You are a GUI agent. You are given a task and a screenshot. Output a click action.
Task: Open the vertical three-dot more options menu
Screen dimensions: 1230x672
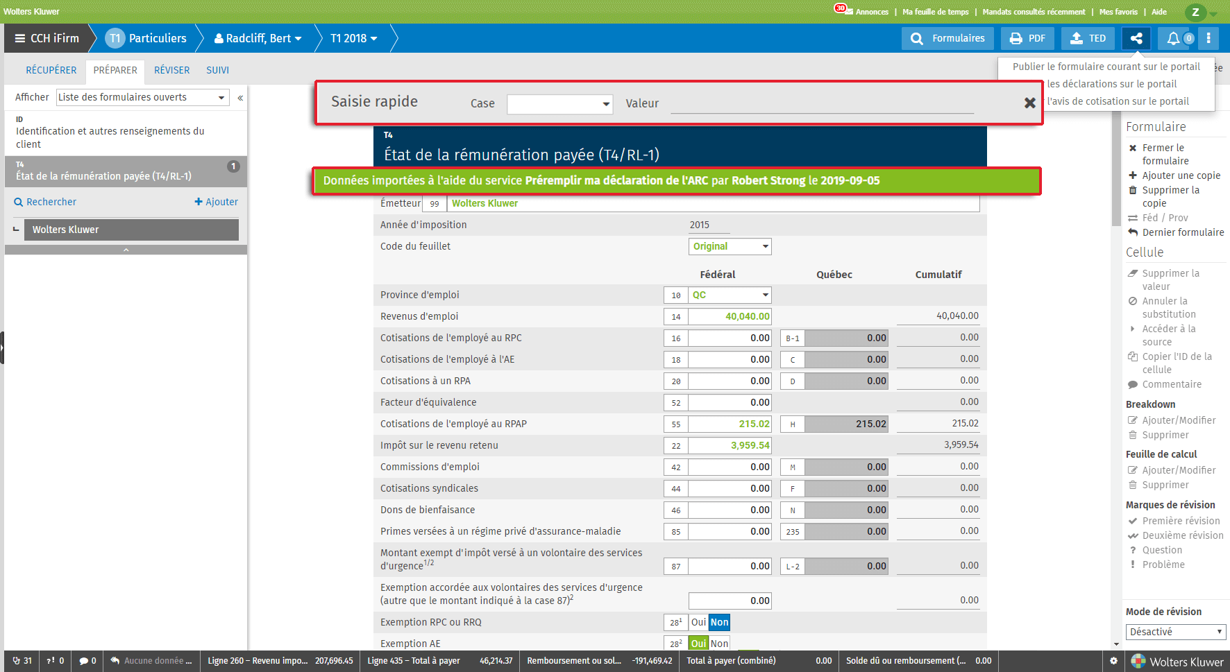tap(1208, 39)
